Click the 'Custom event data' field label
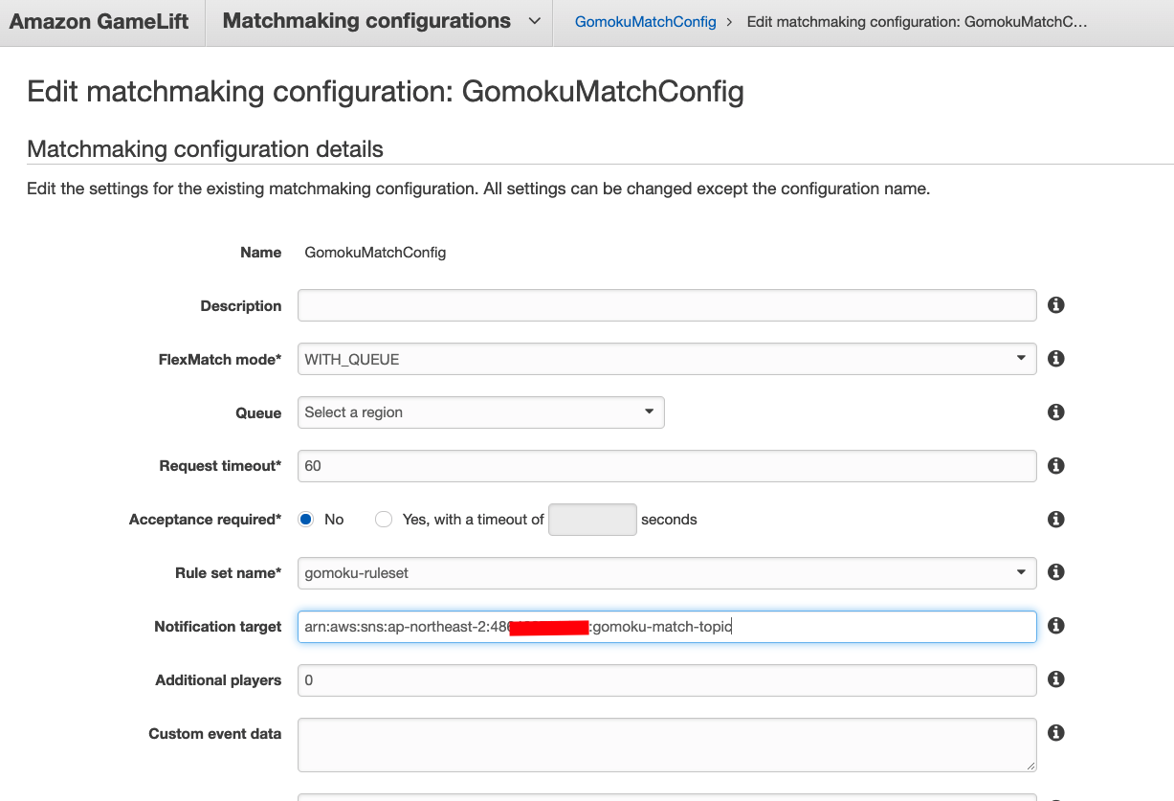This screenshot has width=1174, height=801. [215, 734]
